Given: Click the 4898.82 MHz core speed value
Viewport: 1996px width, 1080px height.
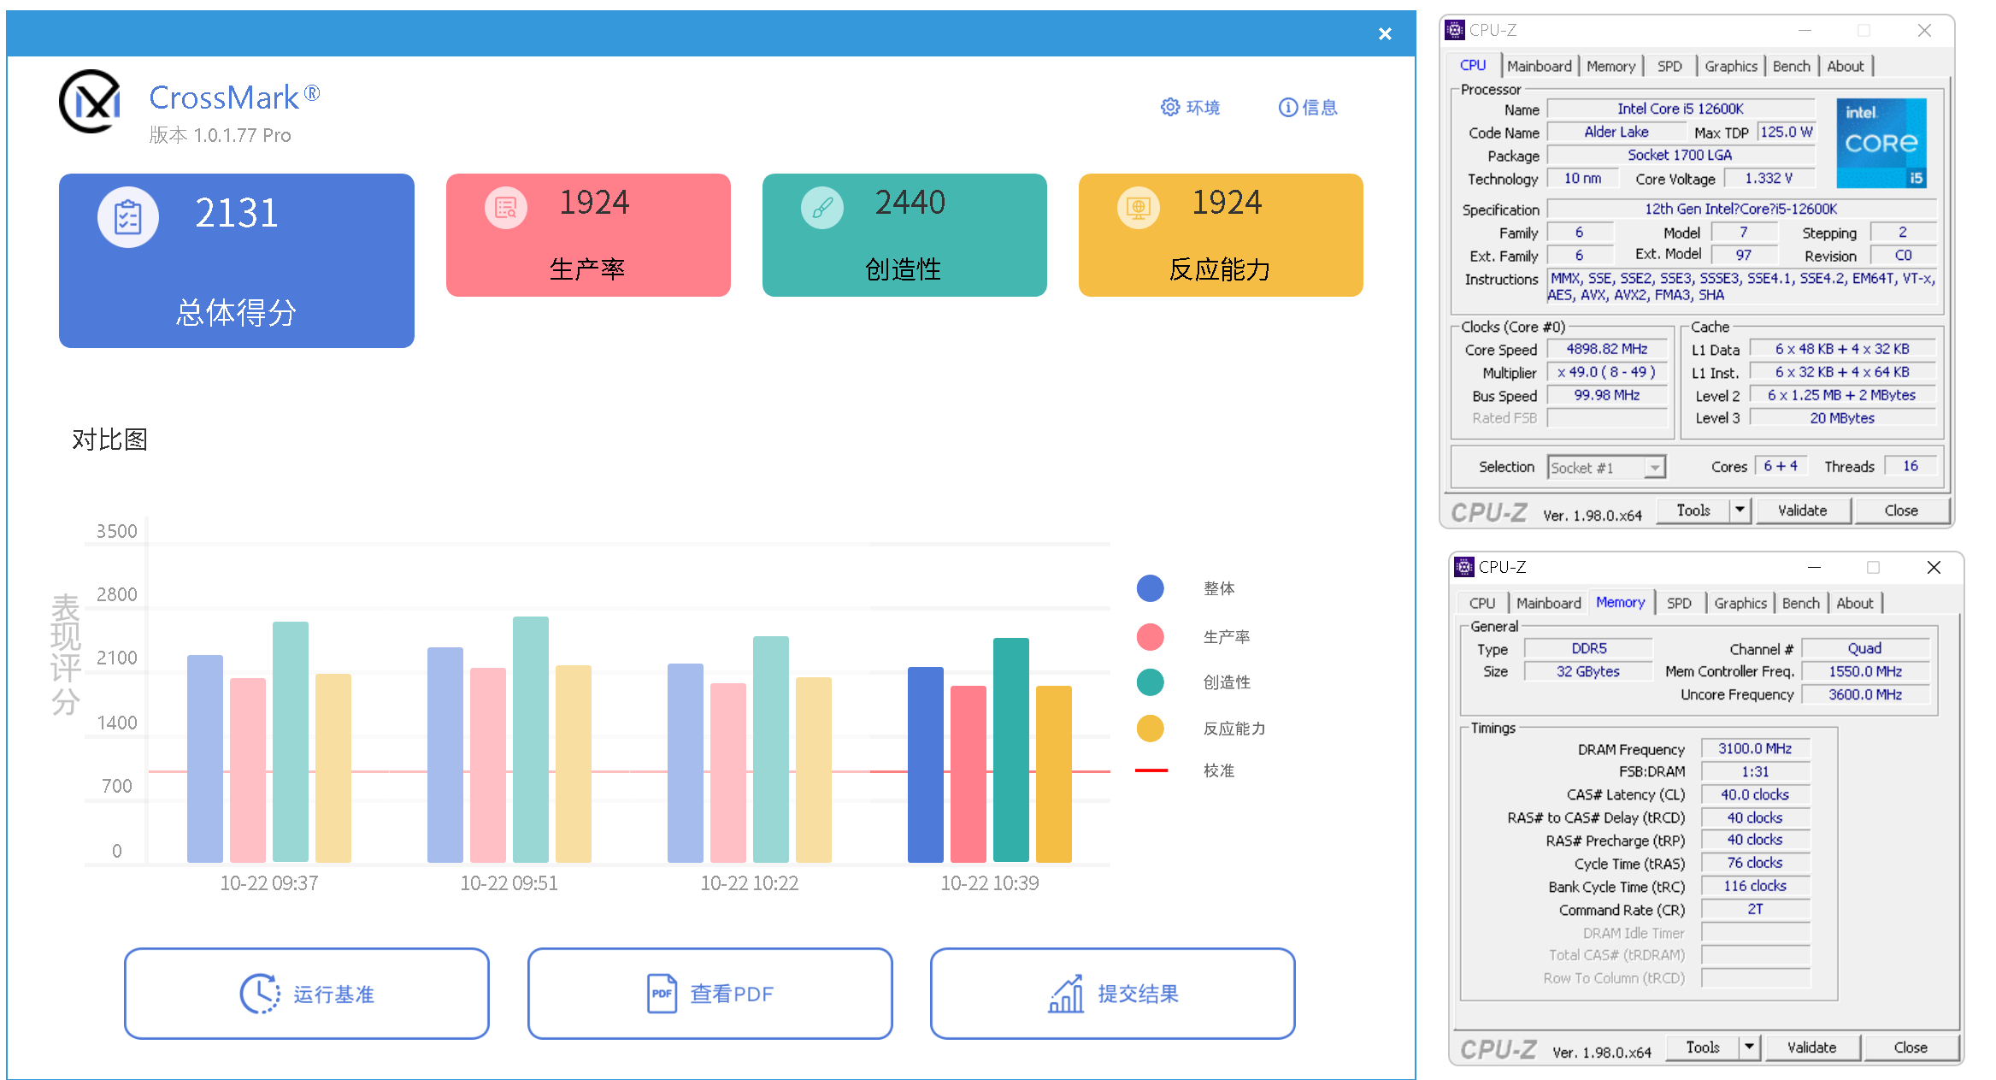Looking at the screenshot, I should (x=1607, y=349).
